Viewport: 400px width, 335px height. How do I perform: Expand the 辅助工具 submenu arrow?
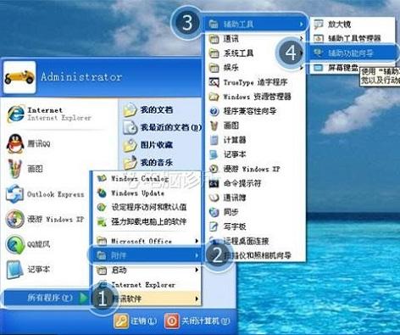point(302,25)
